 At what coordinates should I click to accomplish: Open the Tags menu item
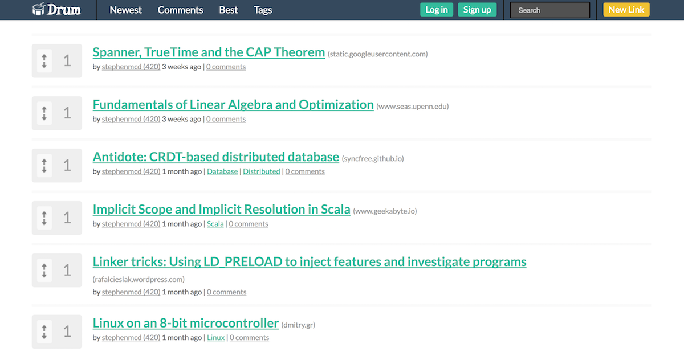pos(263,10)
